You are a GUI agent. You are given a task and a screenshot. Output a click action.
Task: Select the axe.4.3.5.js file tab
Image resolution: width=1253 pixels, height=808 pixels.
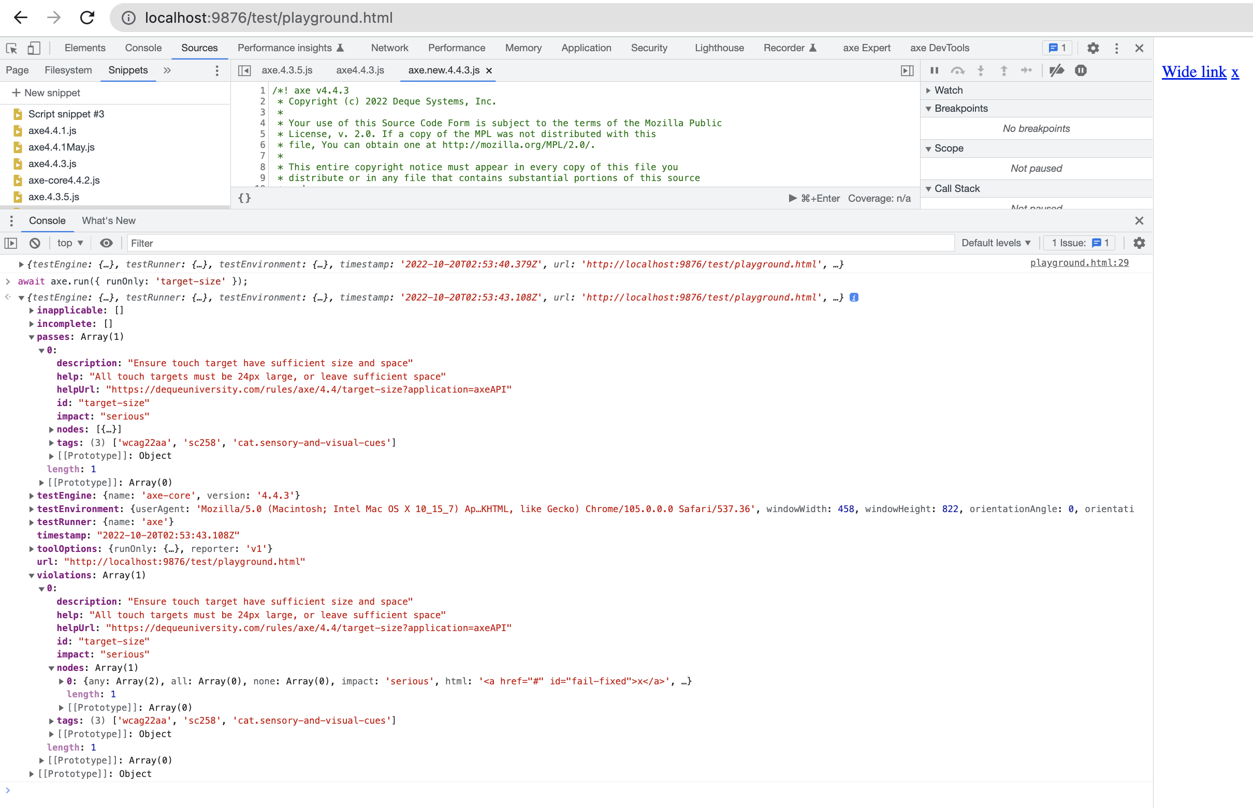(x=287, y=70)
